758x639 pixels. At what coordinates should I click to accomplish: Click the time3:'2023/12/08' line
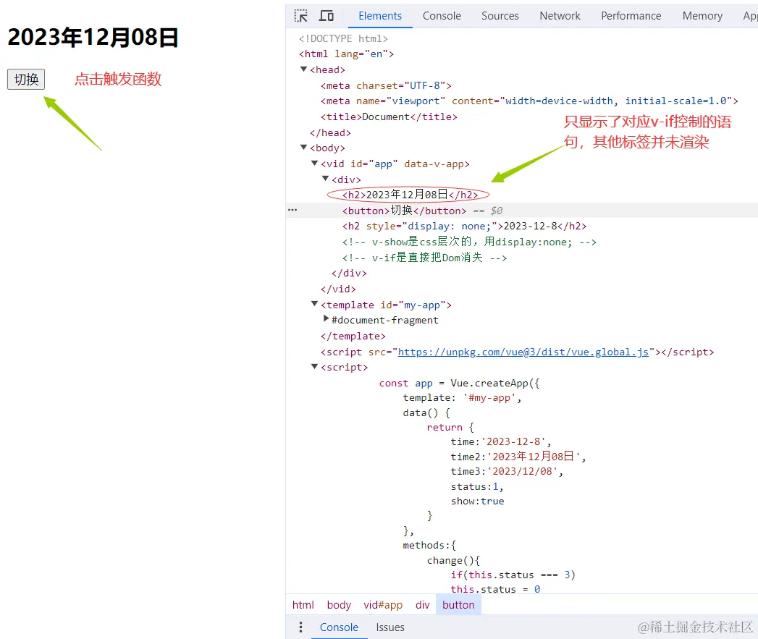tap(507, 471)
